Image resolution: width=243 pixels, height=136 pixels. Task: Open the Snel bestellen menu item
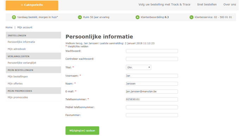click(x=207, y=5)
